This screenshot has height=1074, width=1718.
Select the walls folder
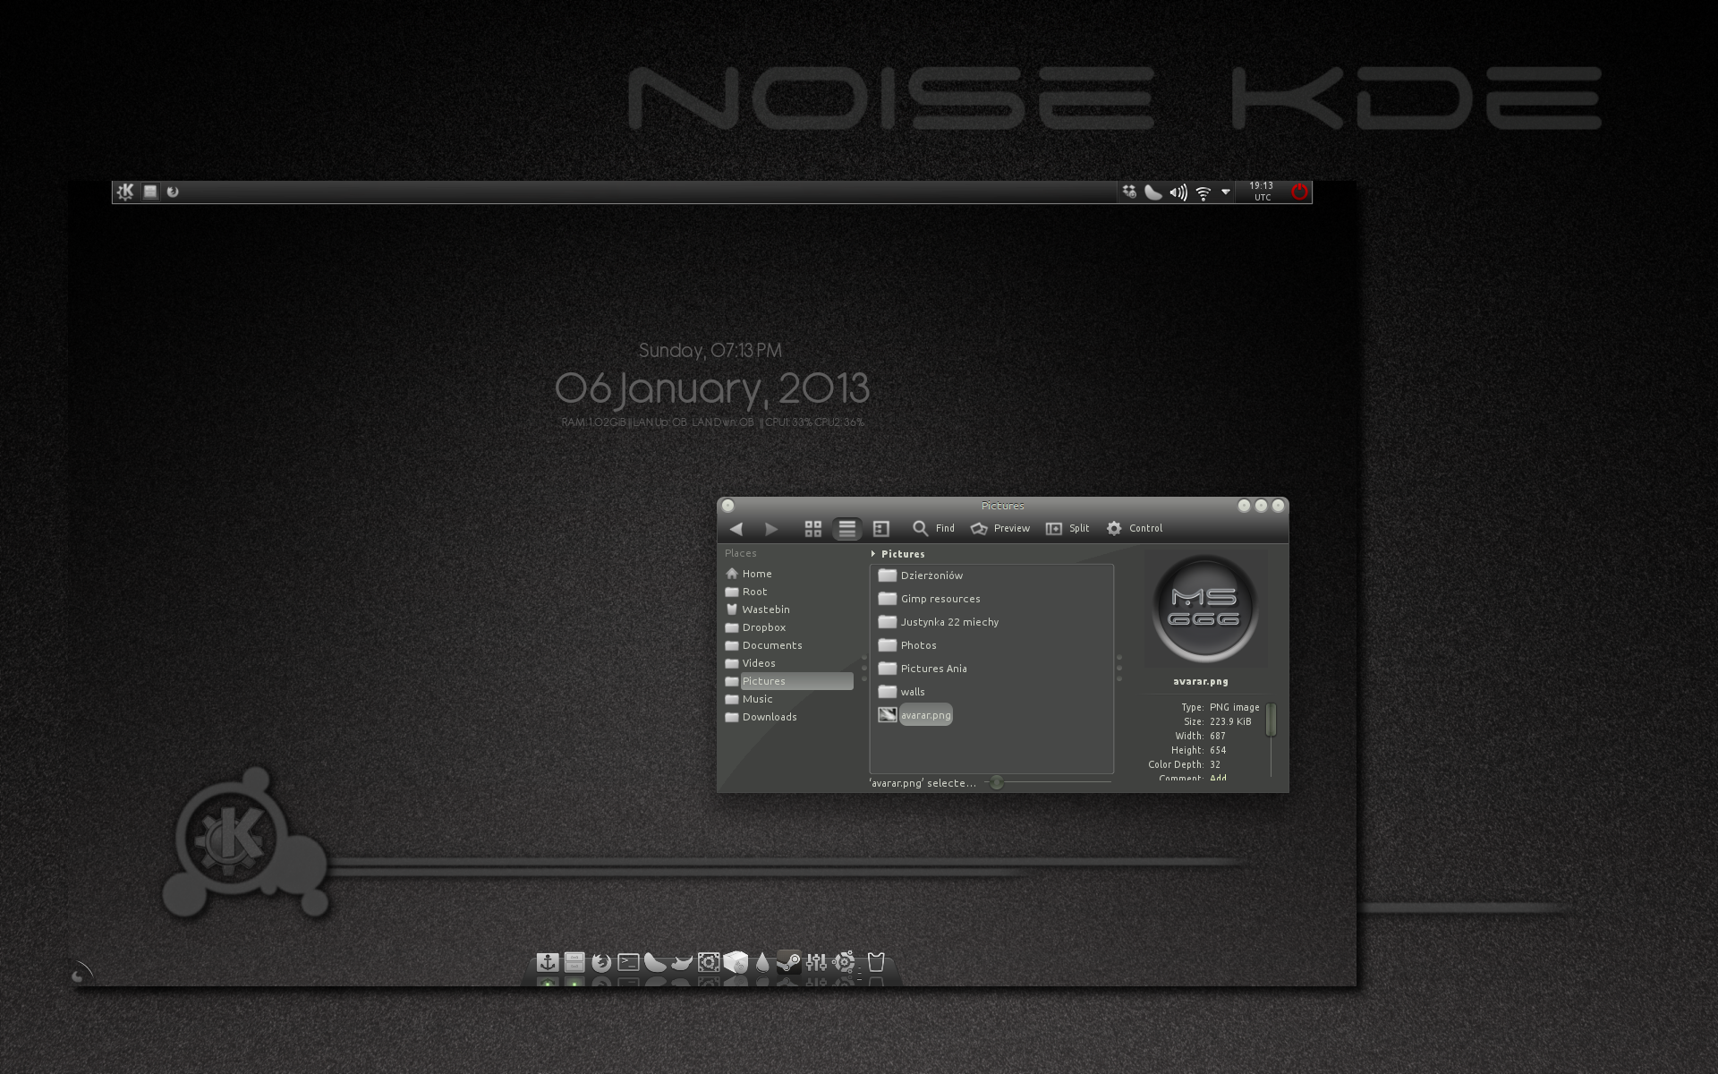(901, 692)
